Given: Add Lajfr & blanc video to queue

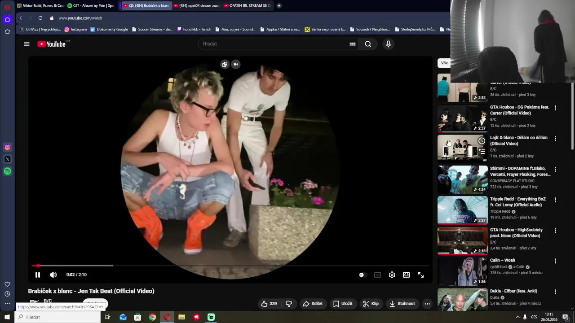Looking at the screenshot, I should [482, 152].
